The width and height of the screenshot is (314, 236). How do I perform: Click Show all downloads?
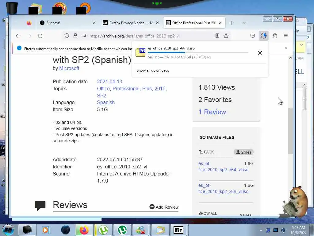(153, 70)
